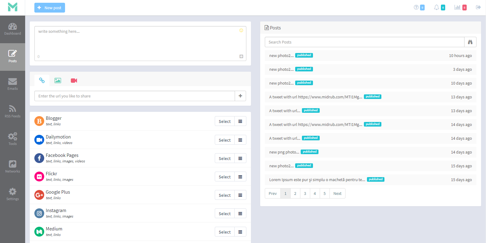Click the sign out arrow icon
Viewport: 486px width, 243px height.
tap(478, 7)
